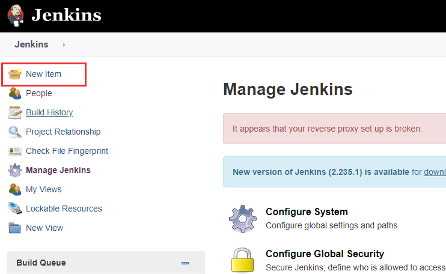Image resolution: width=446 pixels, height=274 pixels.
Task: Click the New View folder icon
Action: (15, 228)
